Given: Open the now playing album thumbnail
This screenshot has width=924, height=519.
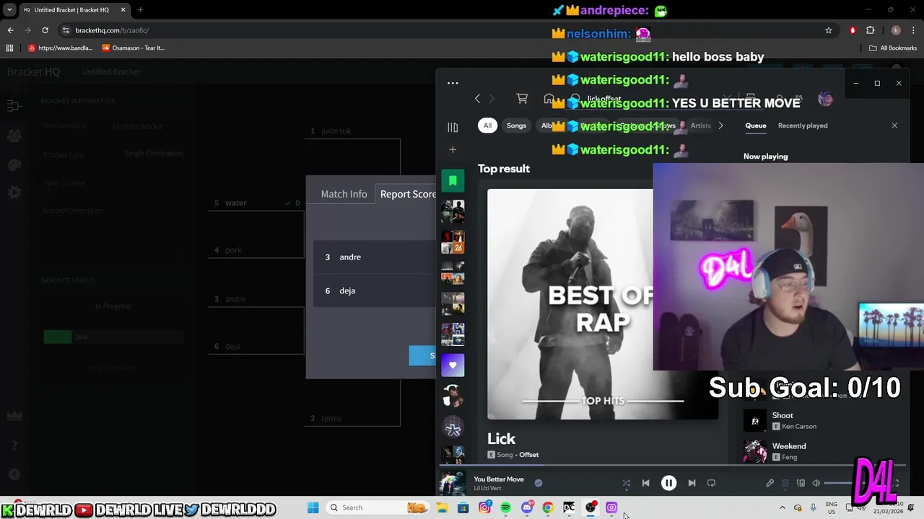Looking at the screenshot, I should point(453,483).
